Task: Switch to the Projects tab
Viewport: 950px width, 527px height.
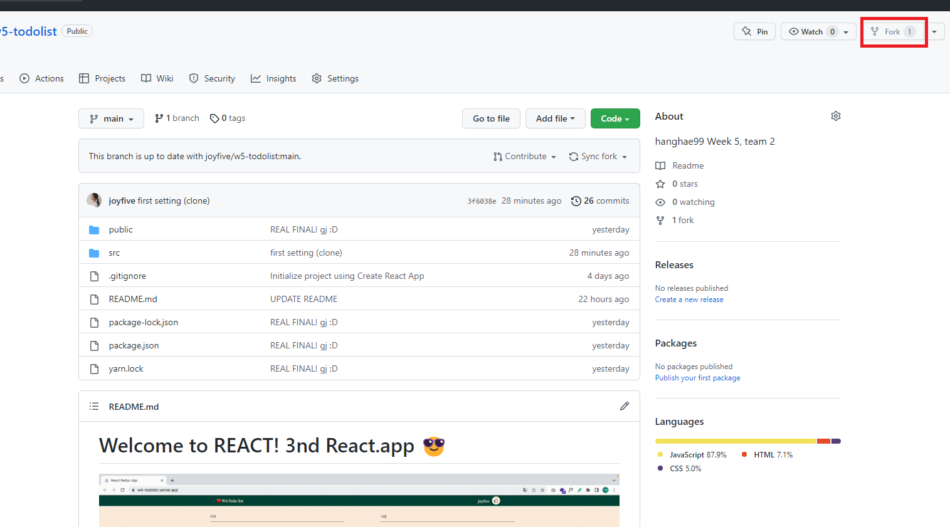Action: coord(102,78)
